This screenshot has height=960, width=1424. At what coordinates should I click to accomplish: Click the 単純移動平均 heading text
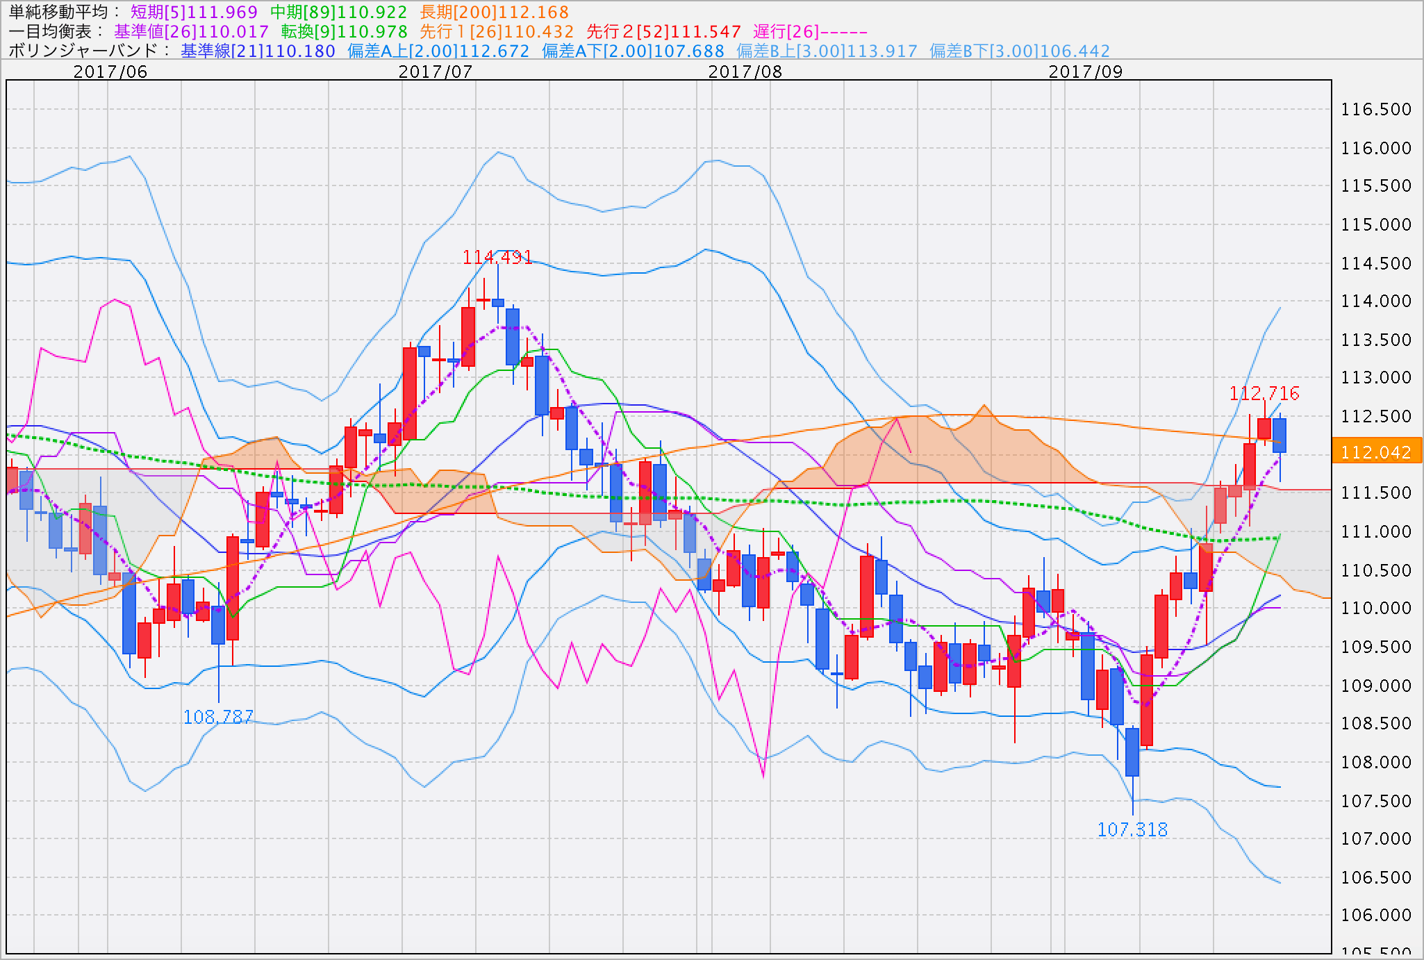(x=60, y=13)
